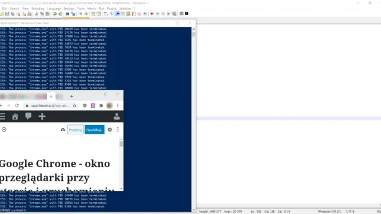Image resolution: width=381 pixels, height=214 pixels.
Task: Click the Redo arrow icon
Action: coord(60,14)
